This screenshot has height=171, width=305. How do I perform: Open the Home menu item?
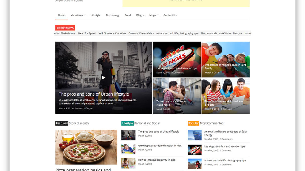62,15
